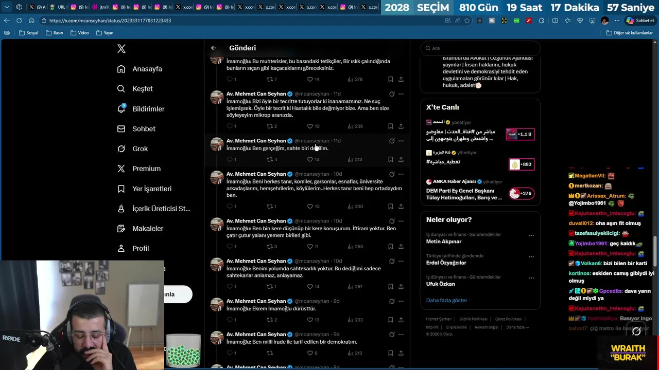Like the 'milli irade' tweet with 8 likes
The height and width of the screenshot is (370, 659).
[312, 353]
